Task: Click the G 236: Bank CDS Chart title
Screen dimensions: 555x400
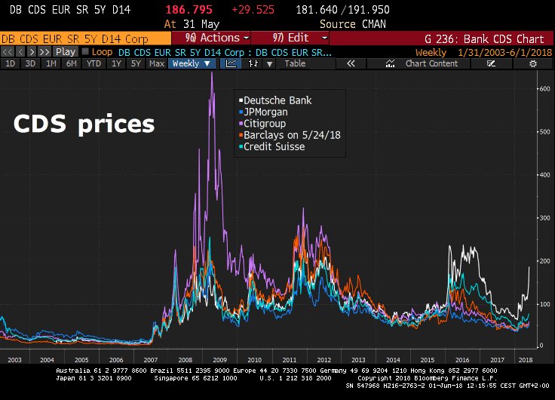Action: pos(484,38)
